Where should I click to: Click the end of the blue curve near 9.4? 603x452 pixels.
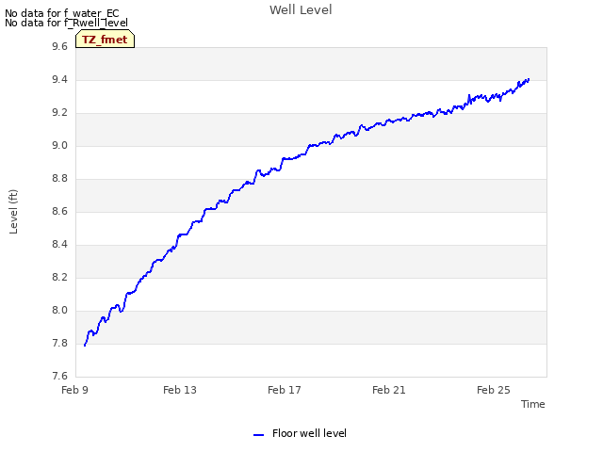[x=529, y=79]
